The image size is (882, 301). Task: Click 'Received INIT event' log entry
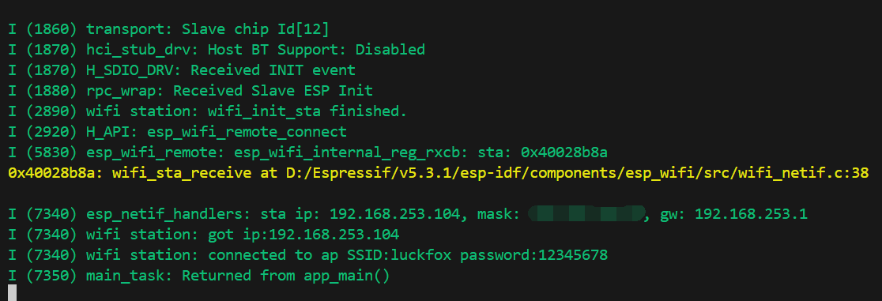tap(273, 70)
